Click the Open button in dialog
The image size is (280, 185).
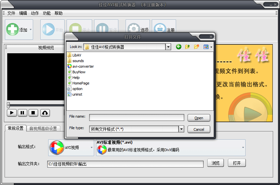[x=199, y=118]
